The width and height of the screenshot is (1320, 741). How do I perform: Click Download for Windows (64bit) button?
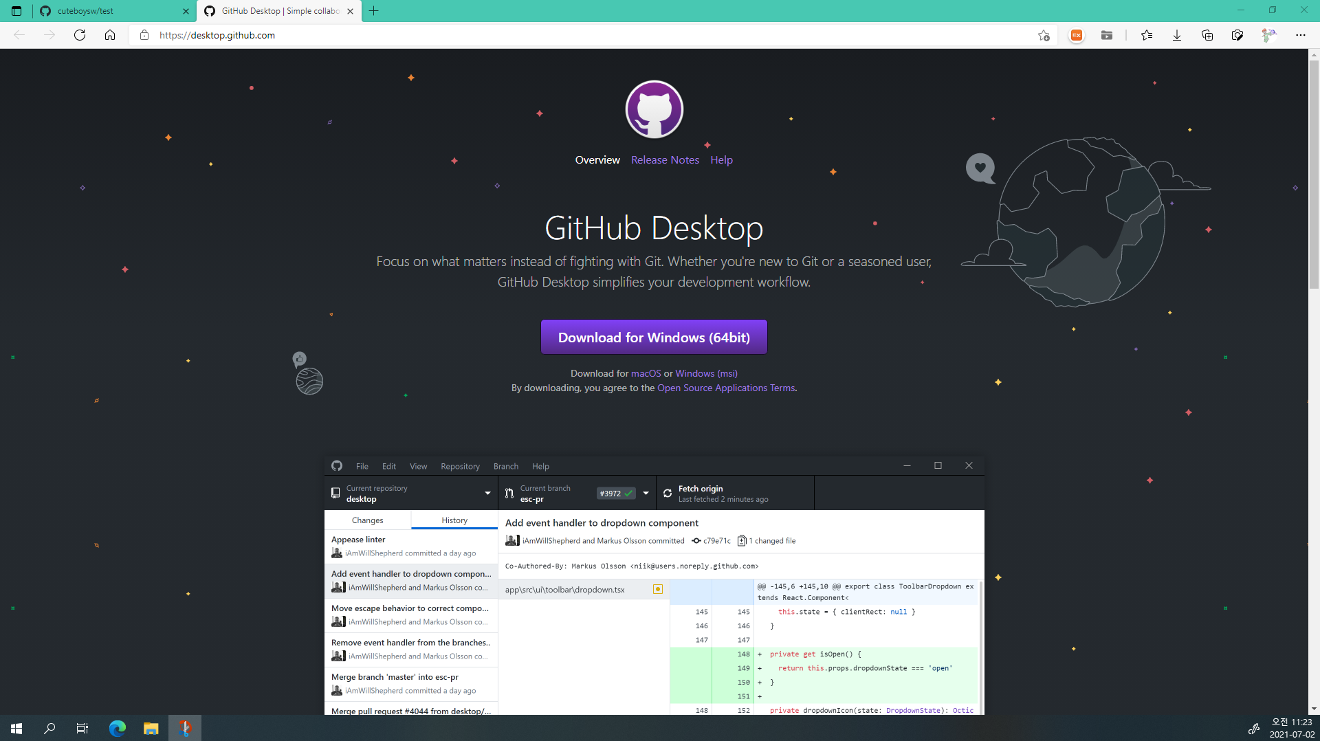pos(654,338)
